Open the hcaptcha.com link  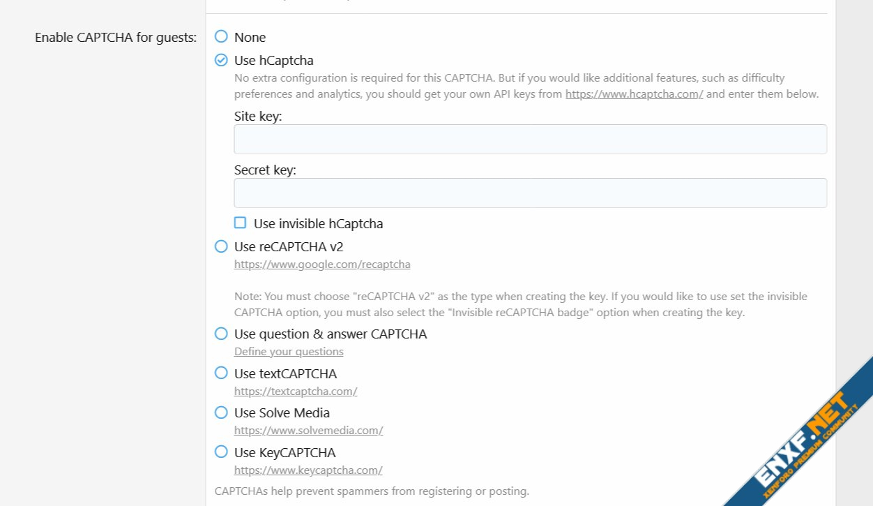pyautogui.click(x=634, y=94)
